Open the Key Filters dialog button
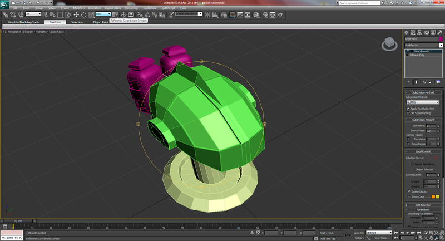Screen dimensions: 445x241 (382, 238)
